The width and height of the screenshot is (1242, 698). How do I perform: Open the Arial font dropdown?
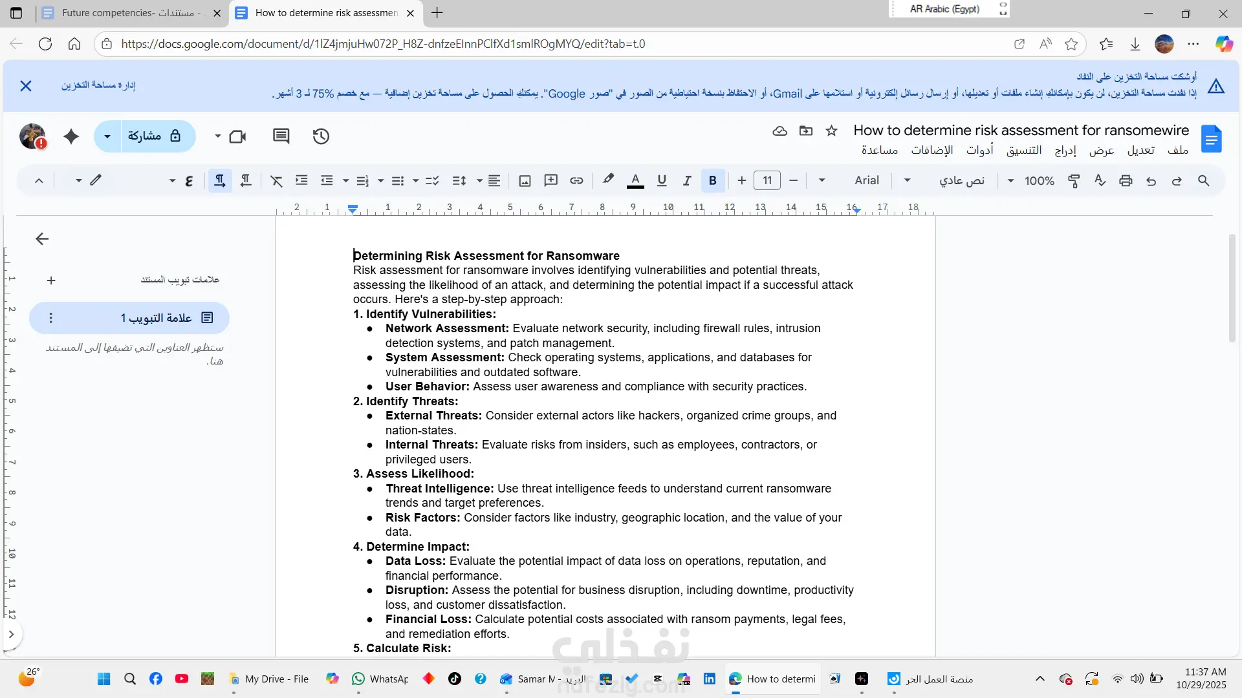tap(866, 181)
